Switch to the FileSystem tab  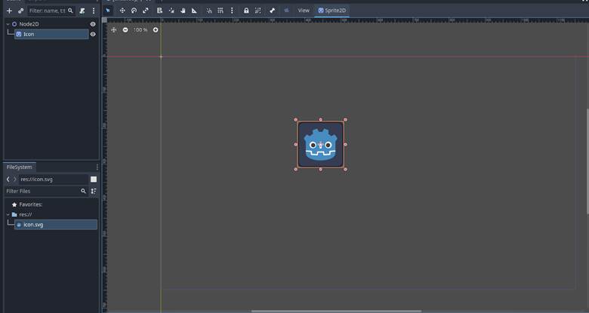(19, 167)
